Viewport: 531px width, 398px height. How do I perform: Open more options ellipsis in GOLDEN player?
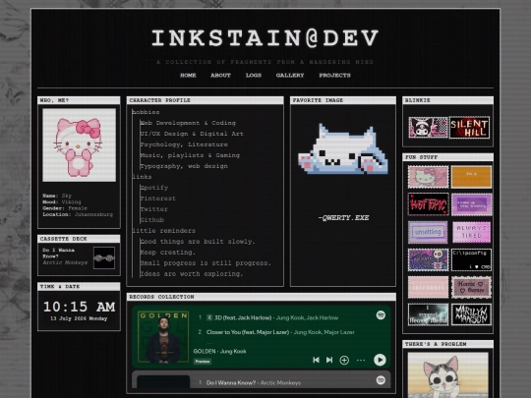(361, 360)
